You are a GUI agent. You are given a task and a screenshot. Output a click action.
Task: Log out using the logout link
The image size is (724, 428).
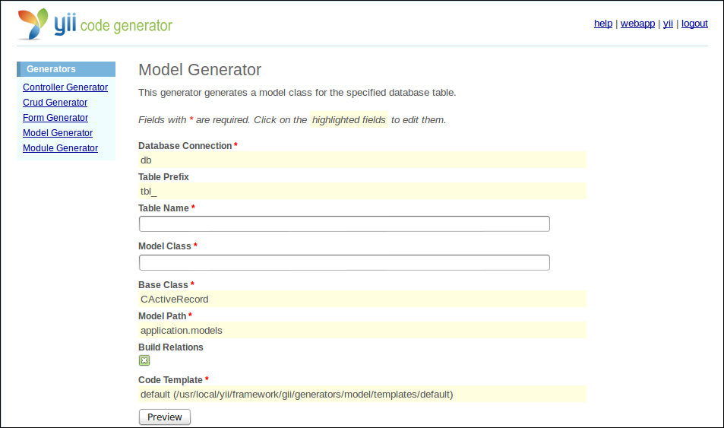coord(694,24)
